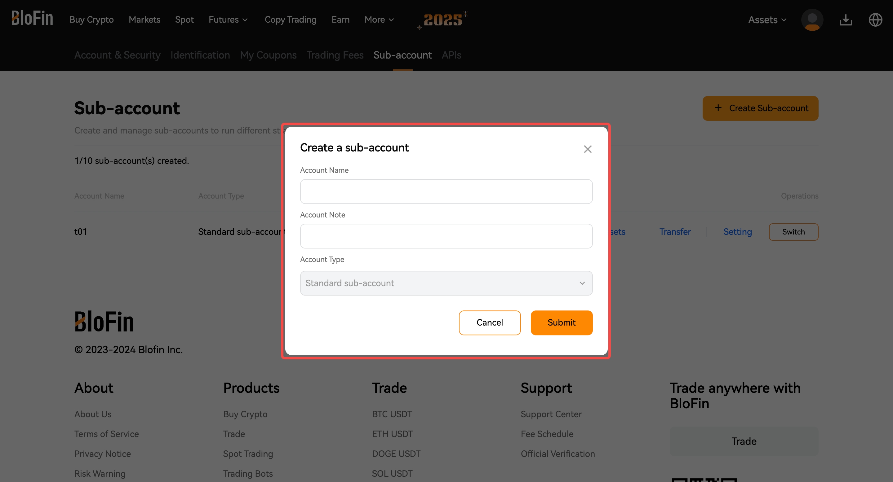Go to the Trading Fees tab
Viewport: 893px width, 482px height.
tap(335, 55)
